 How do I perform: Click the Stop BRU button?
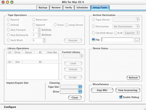(102, 90)
